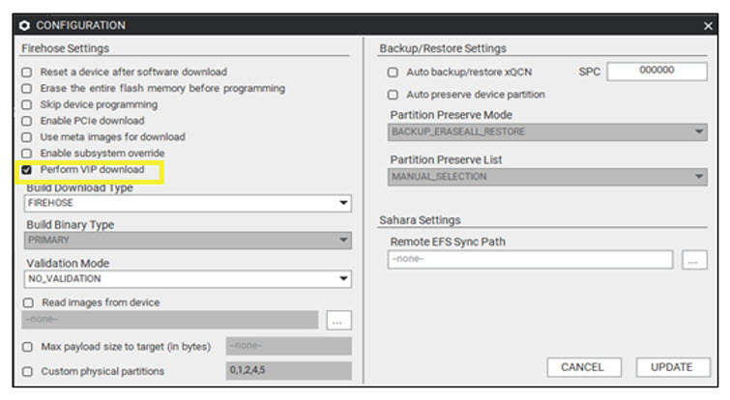The image size is (730, 400).
Task: Click the Build Binary Type label
Action: pyautogui.click(x=70, y=225)
